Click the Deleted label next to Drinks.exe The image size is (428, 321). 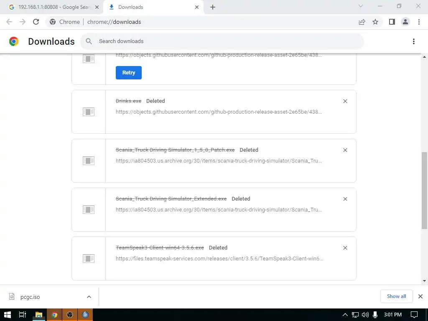155,101
